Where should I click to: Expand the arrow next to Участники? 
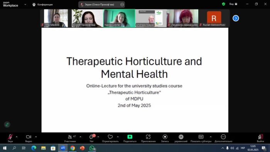click(x=80, y=137)
